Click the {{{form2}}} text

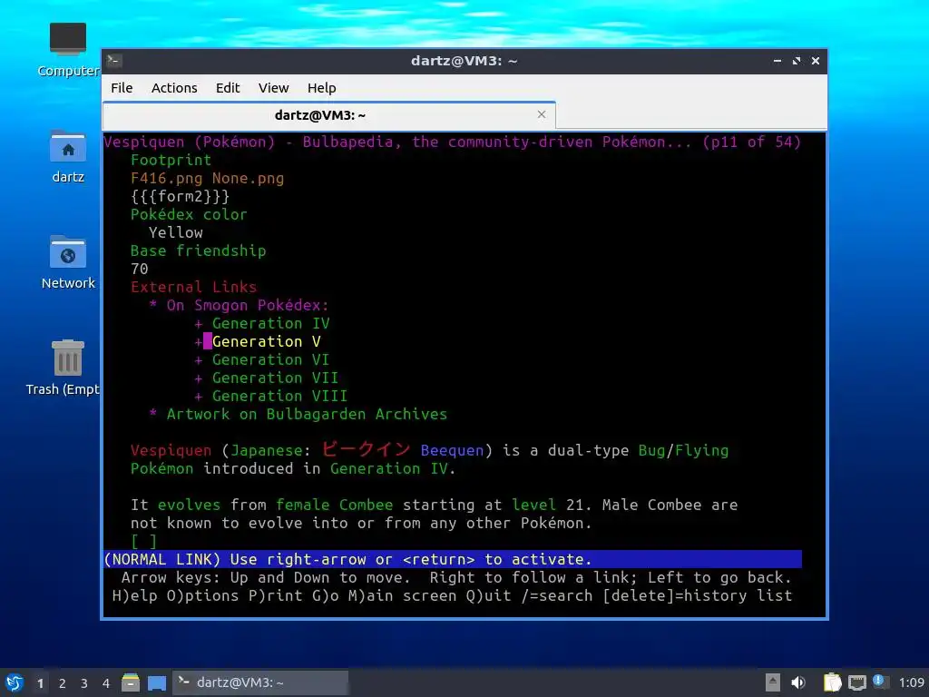click(x=180, y=197)
